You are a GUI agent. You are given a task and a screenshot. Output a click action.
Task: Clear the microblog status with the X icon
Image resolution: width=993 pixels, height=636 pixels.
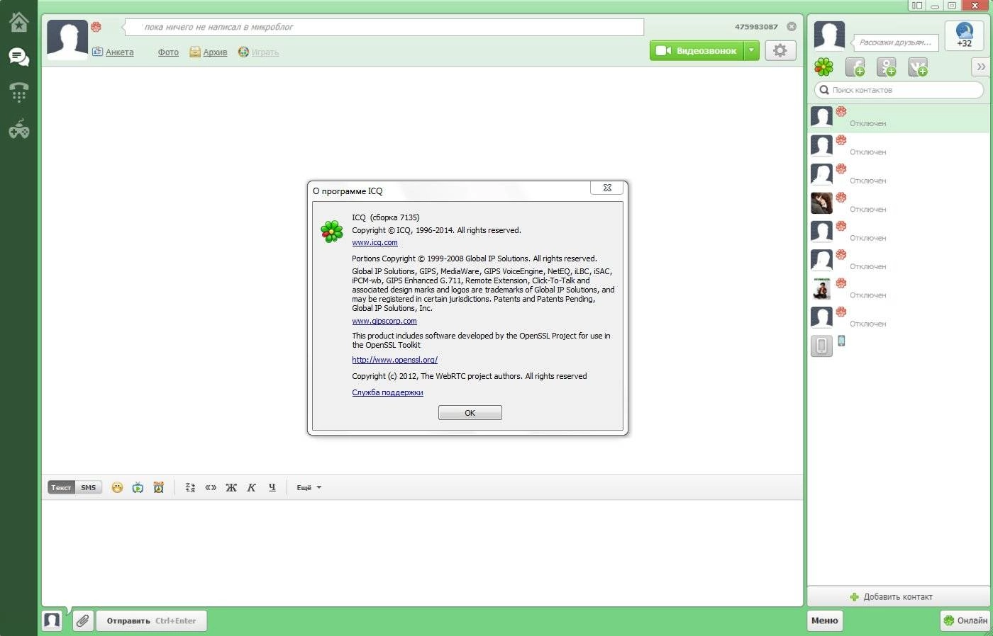(792, 27)
